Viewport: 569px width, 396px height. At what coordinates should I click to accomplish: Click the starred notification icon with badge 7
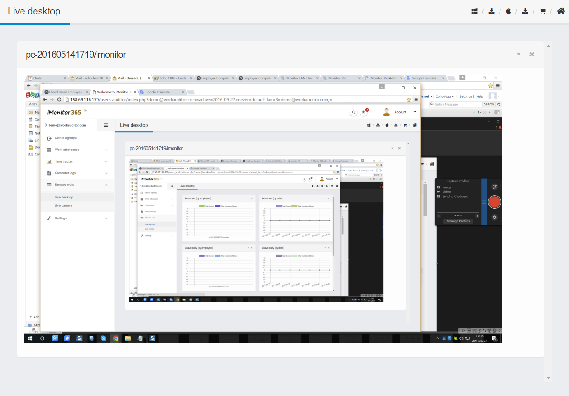coord(364,112)
